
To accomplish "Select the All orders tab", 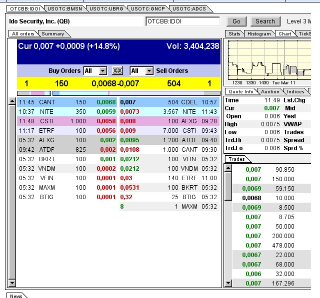I will pyautogui.click(x=23, y=34).
